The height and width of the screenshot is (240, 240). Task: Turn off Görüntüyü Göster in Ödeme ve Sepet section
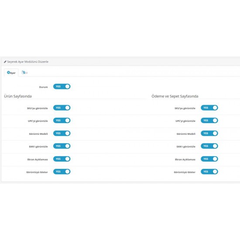(209, 171)
